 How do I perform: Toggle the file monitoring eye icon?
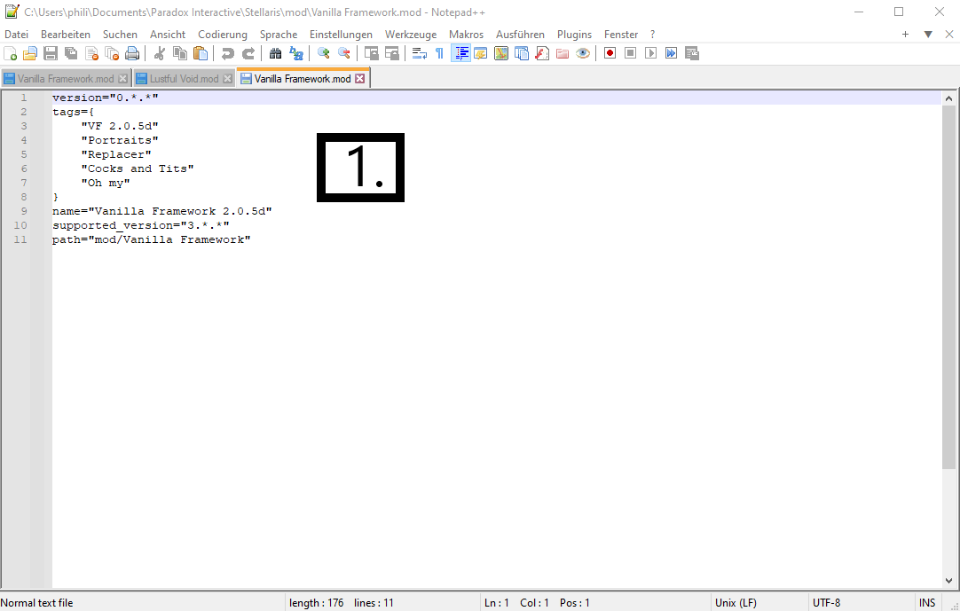pos(583,53)
